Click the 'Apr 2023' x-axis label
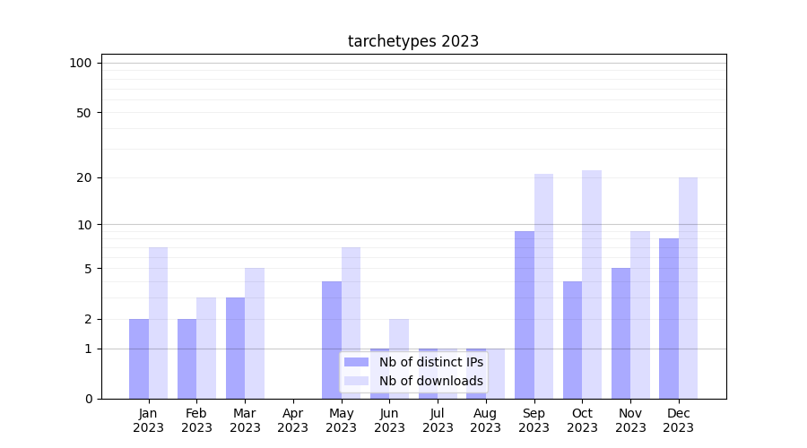Viewport: 807px width, 448px height. point(293,420)
